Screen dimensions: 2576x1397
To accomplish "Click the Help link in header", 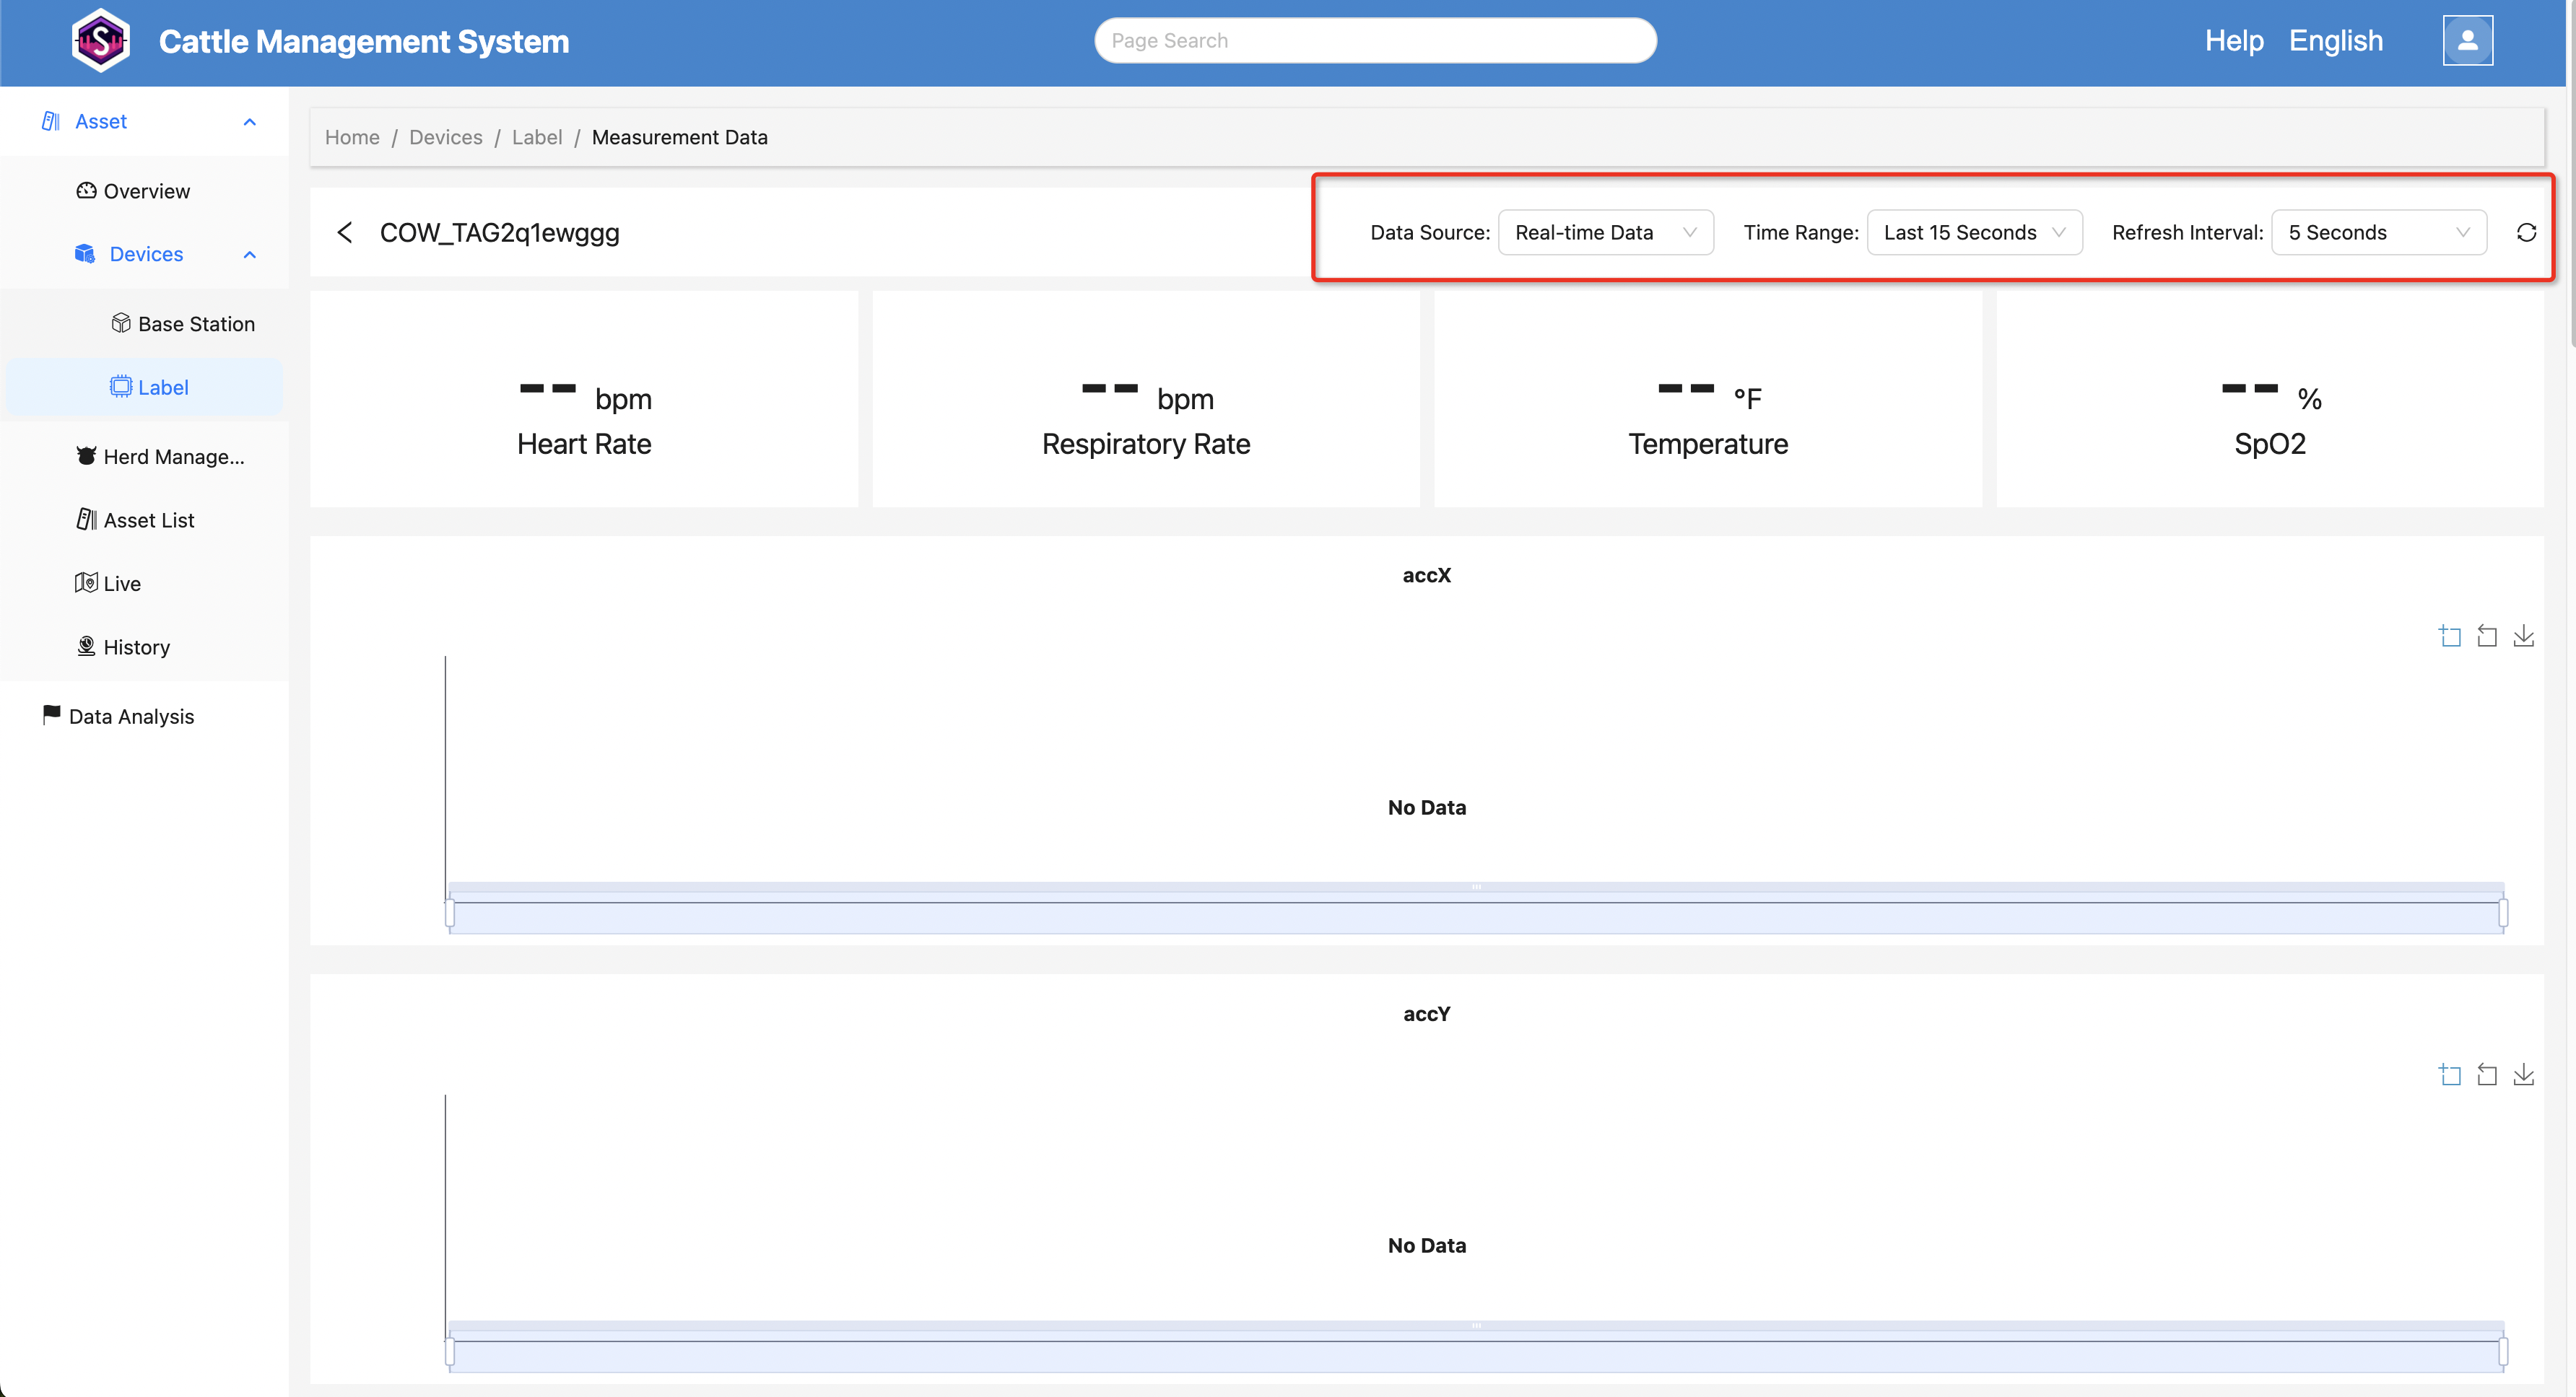I will pyautogui.click(x=2234, y=41).
